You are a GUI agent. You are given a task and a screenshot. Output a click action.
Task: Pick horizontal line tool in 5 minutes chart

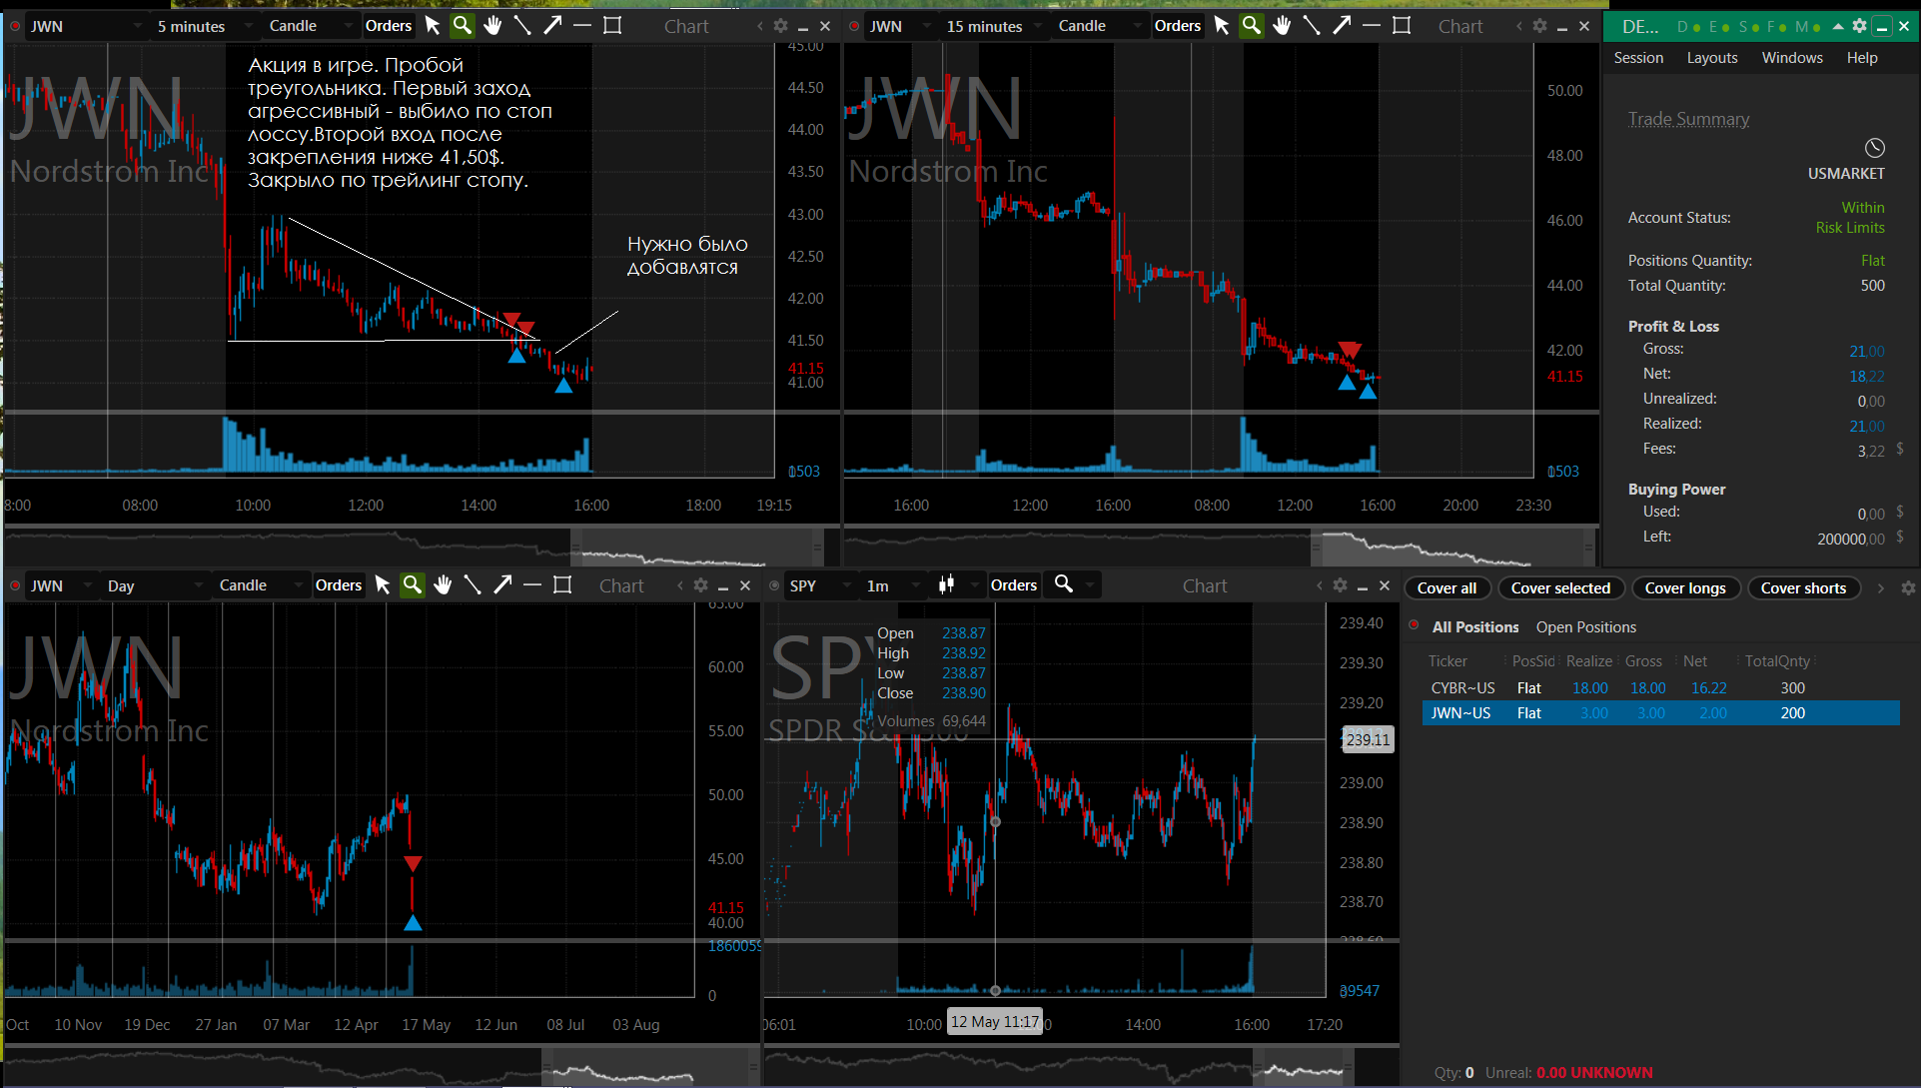582,26
